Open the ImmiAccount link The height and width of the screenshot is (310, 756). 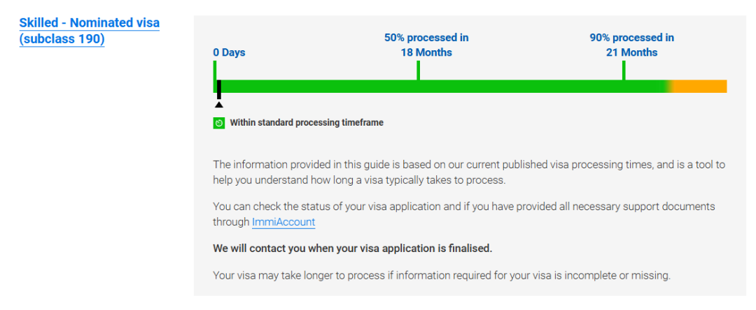coord(283,222)
